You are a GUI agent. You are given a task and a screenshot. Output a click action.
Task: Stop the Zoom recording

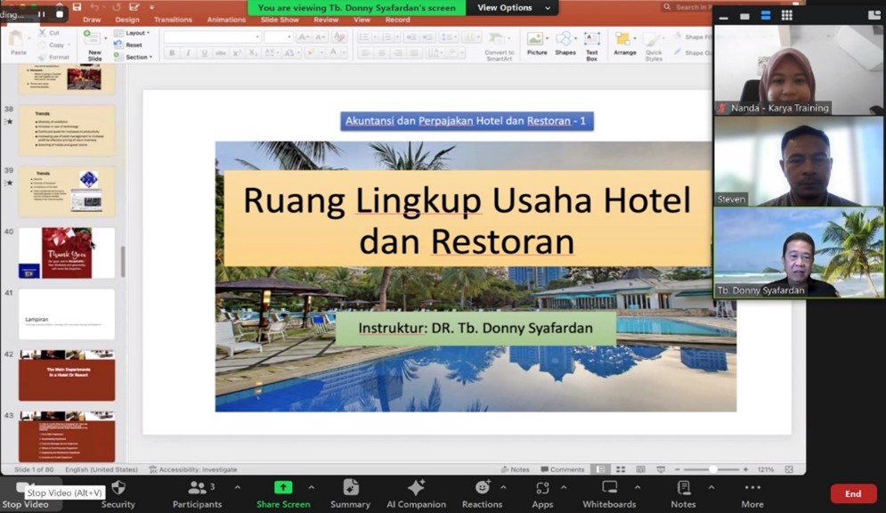60,14
